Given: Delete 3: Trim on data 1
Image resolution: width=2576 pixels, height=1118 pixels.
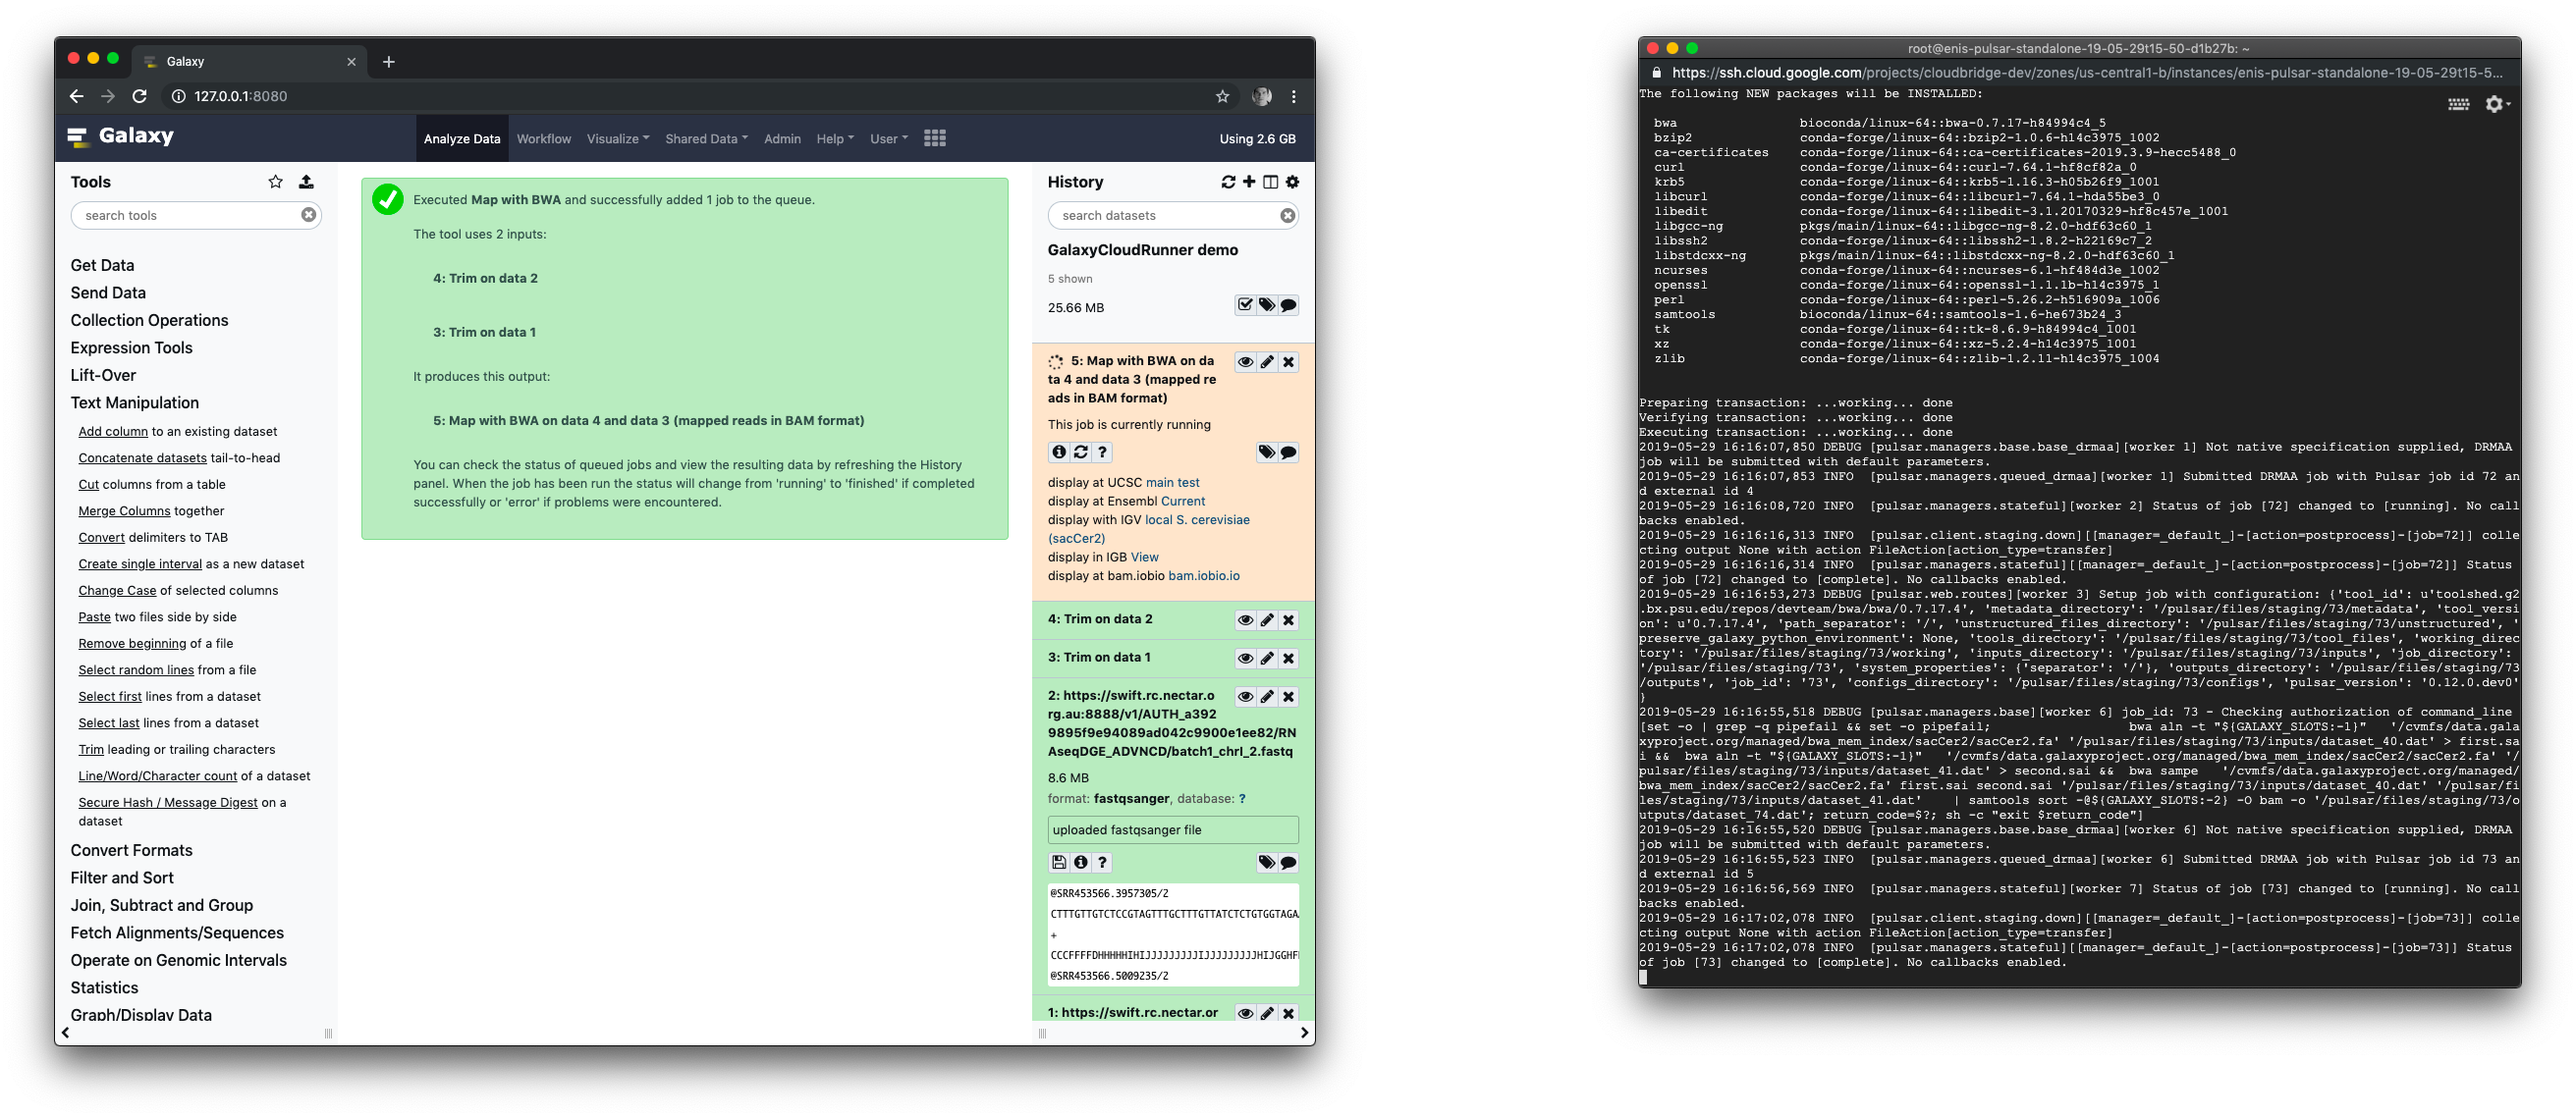Looking at the screenshot, I should (x=1288, y=659).
